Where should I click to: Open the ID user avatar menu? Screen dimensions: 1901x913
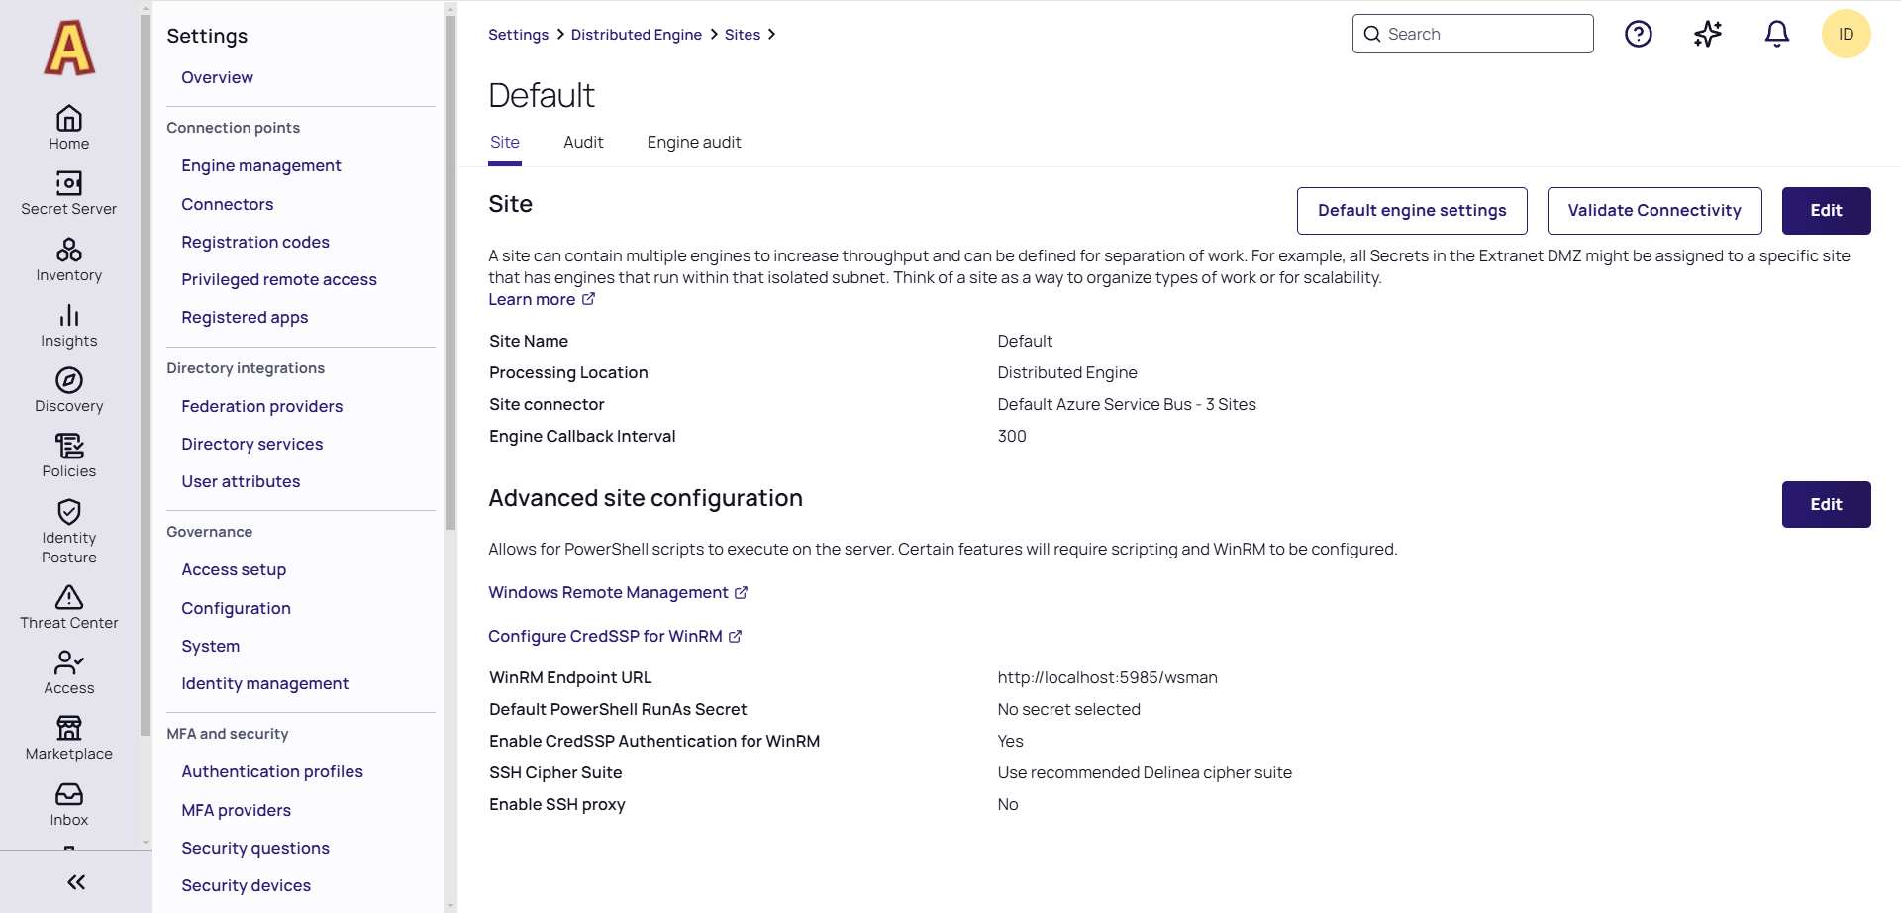pyautogui.click(x=1846, y=35)
